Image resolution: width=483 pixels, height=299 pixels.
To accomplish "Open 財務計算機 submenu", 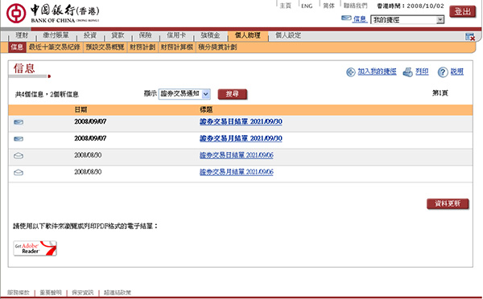I will [177, 47].
